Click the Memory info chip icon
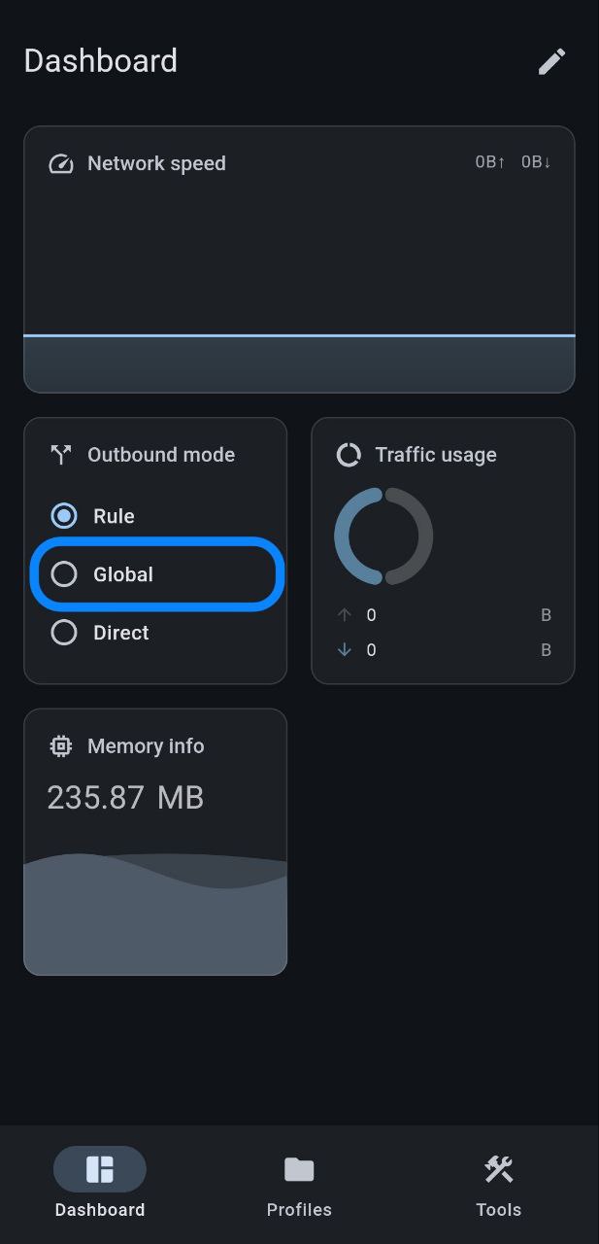The height and width of the screenshot is (1244, 599). tap(61, 746)
